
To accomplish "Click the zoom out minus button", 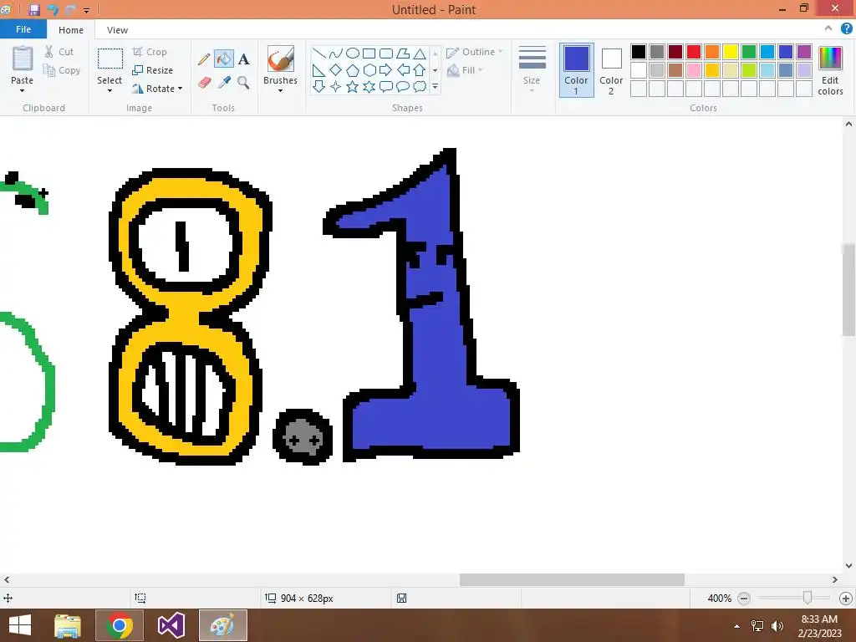I will coord(743,599).
